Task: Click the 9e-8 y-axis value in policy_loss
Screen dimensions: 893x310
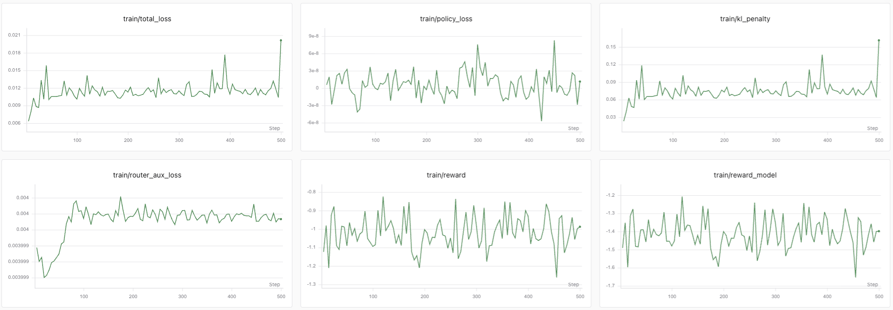Action: tap(313, 36)
